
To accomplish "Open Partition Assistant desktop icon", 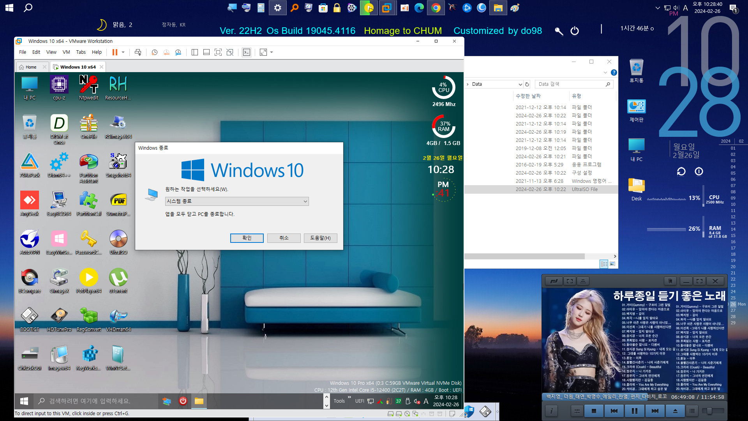I will [x=89, y=168].
